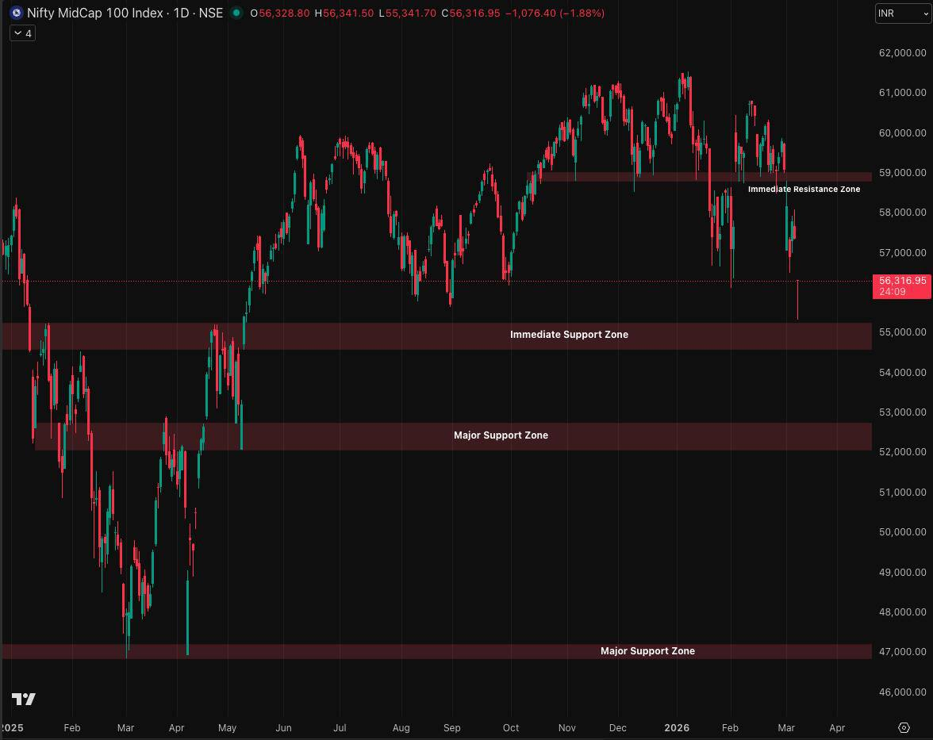Viewport: 933px width, 740px height.
Task: Click the 2026 marker on time axis
Action: point(677,727)
